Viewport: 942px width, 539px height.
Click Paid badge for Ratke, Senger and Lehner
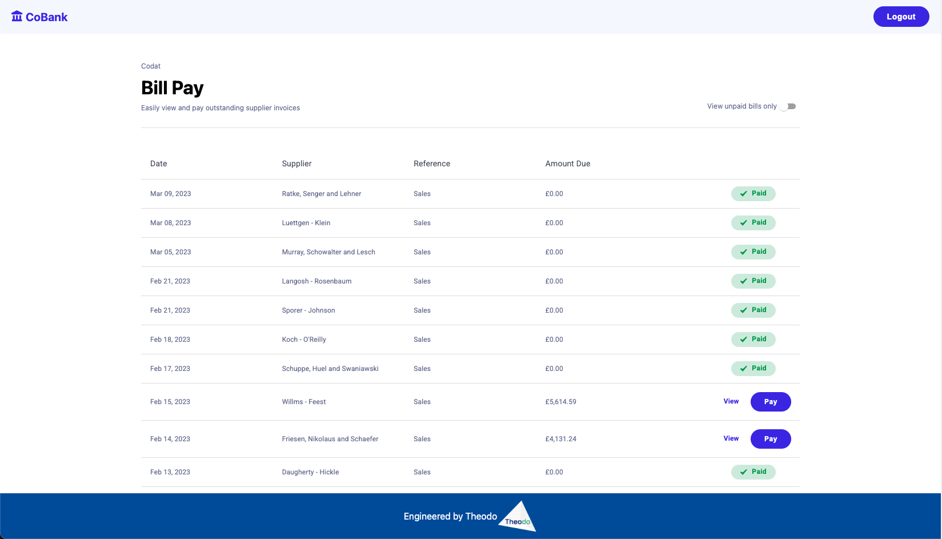point(753,193)
